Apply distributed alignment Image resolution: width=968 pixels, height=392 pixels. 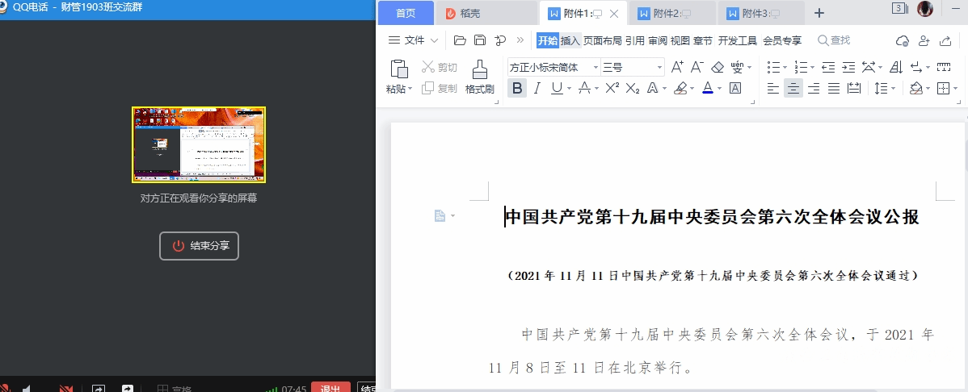pos(854,88)
